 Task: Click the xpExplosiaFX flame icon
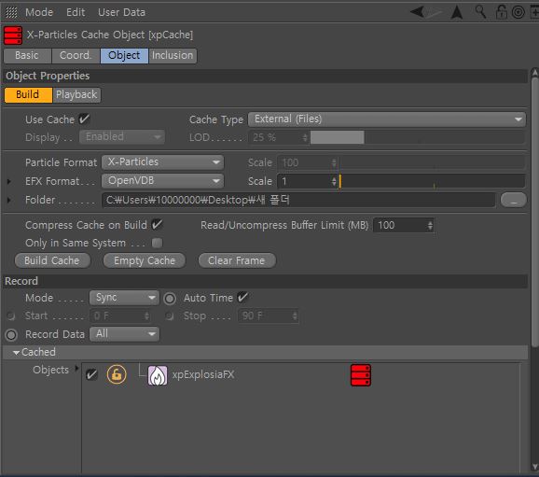(x=158, y=375)
